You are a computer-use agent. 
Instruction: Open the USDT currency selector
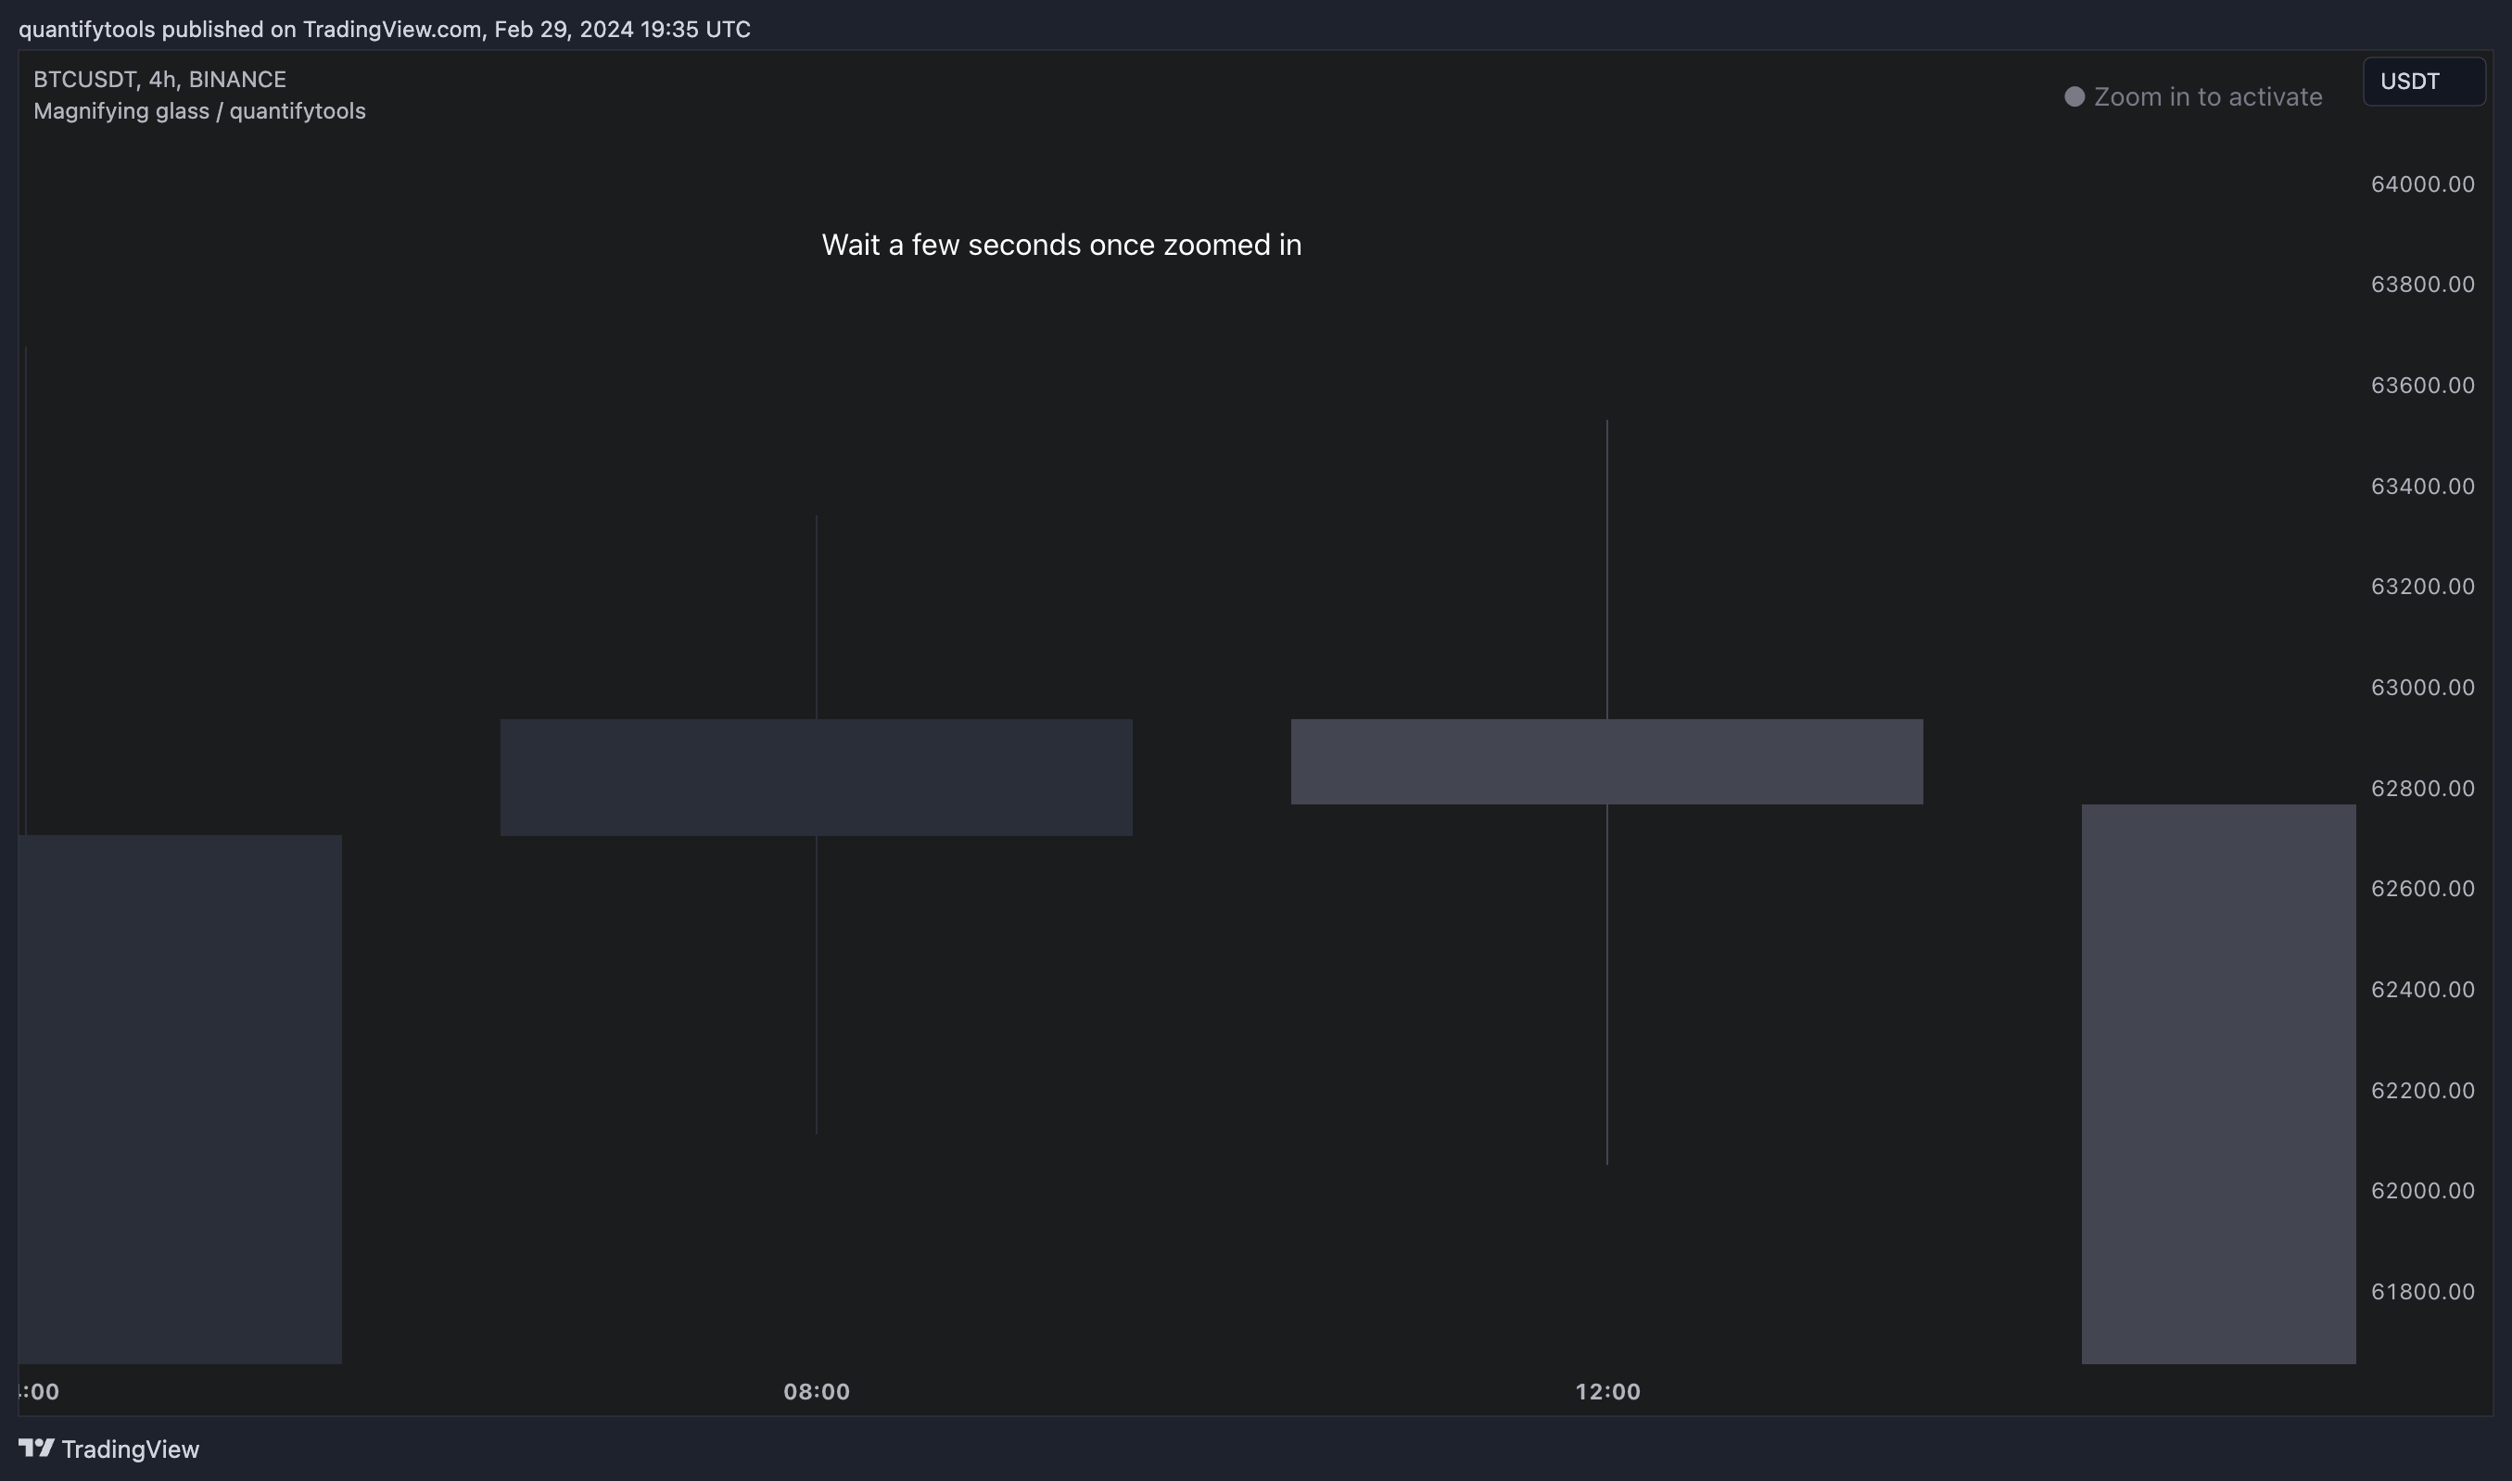(2423, 82)
